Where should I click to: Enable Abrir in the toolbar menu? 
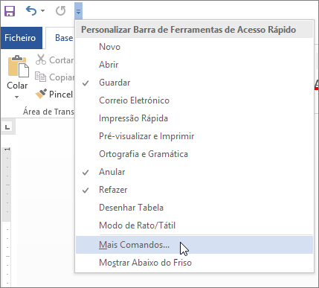coord(194,65)
